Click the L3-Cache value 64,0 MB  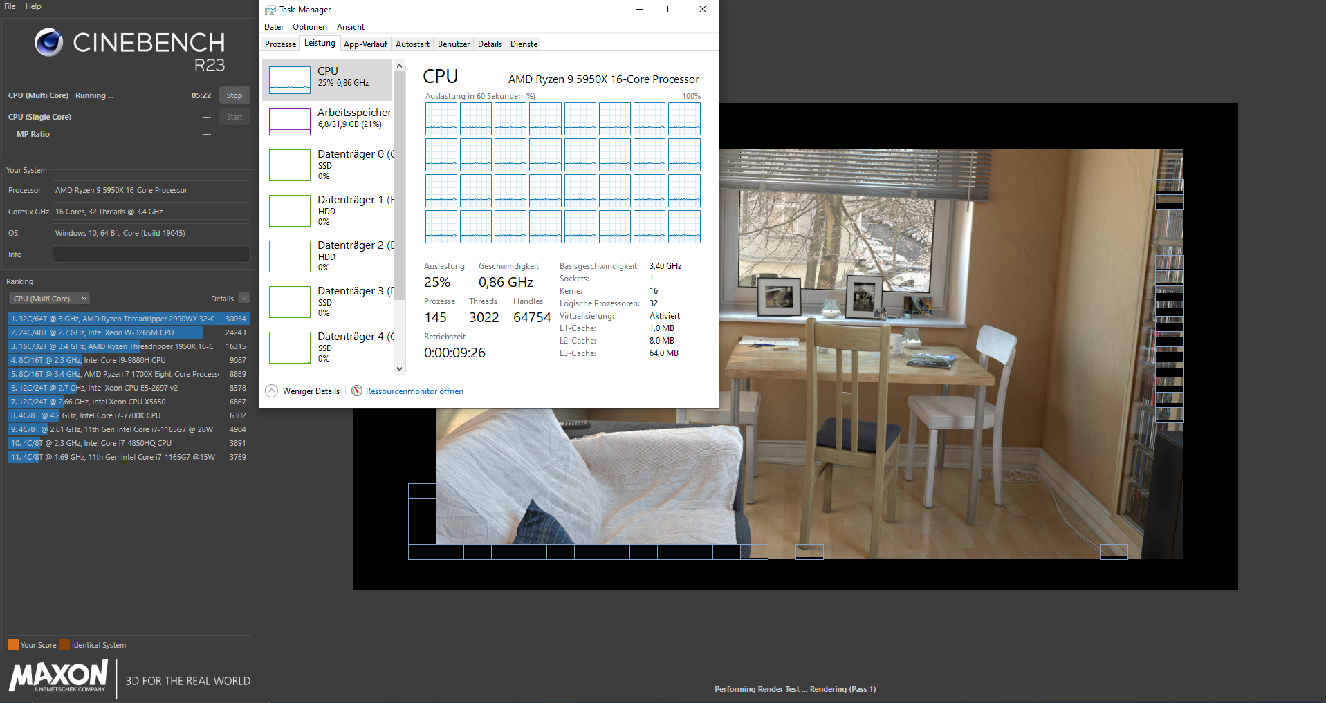click(664, 353)
